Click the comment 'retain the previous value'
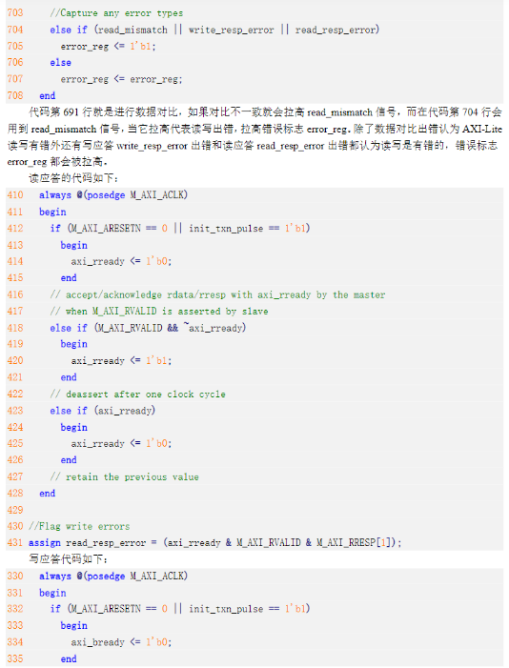 pyautogui.click(x=125, y=476)
